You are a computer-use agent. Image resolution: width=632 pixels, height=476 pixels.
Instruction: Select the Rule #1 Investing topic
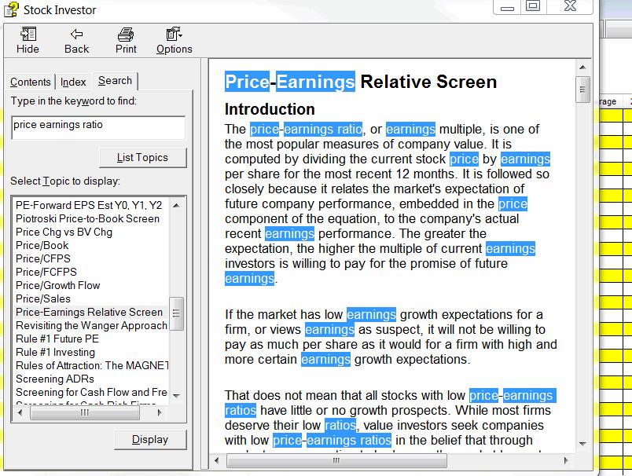[55, 352]
